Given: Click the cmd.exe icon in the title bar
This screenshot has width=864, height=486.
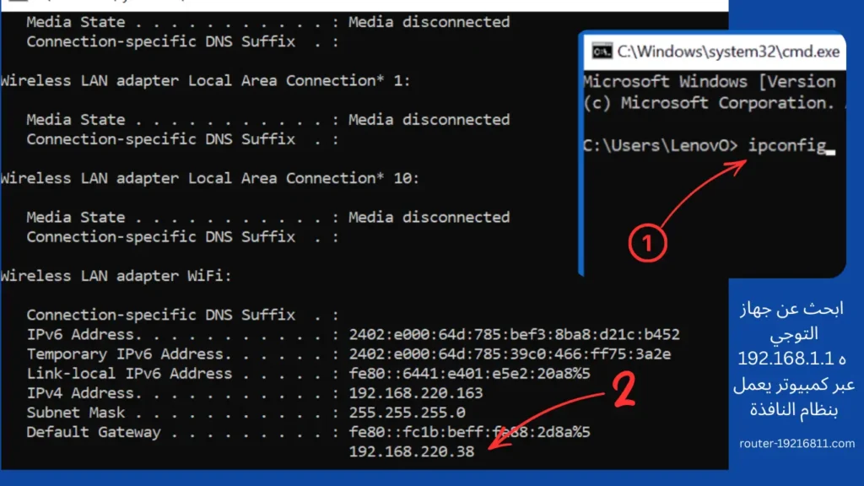Looking at the screenshot, I should tap(602, 52).
